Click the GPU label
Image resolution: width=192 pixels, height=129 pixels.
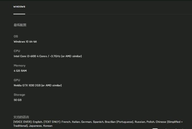[x=17, y=80]
